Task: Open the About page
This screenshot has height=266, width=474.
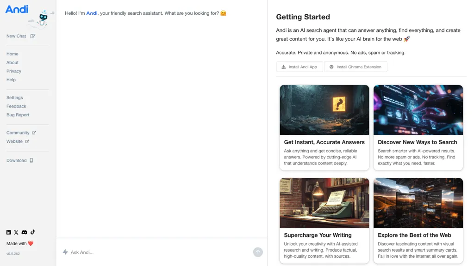Action: (12, 63)
